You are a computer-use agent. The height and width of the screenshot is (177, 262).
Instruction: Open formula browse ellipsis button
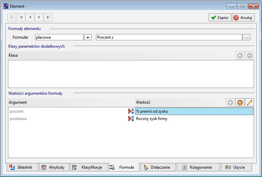pos(247,37)
